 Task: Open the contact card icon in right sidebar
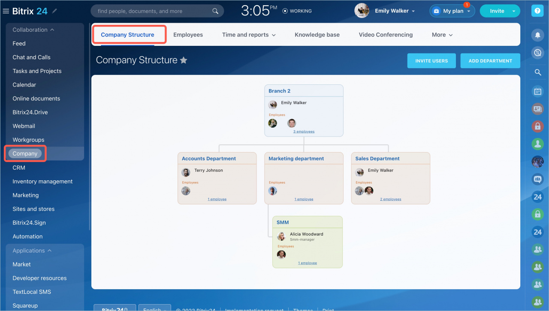coord(537,109)
